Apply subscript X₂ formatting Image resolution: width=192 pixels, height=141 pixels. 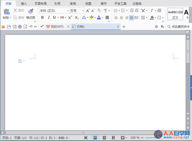point(77,17)
